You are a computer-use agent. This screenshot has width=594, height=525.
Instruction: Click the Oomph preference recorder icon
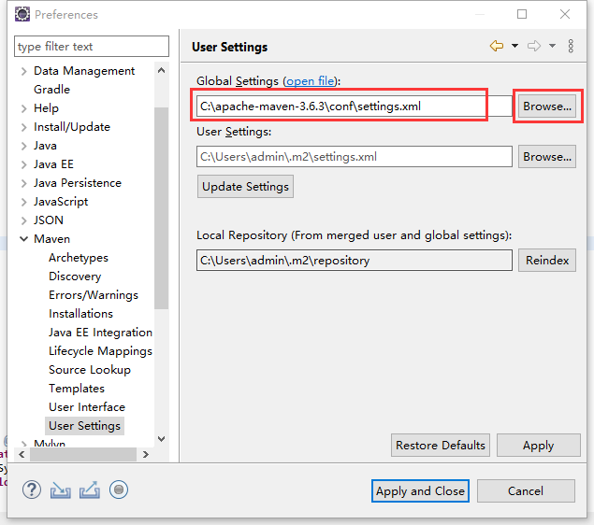[x=118, y=490]
